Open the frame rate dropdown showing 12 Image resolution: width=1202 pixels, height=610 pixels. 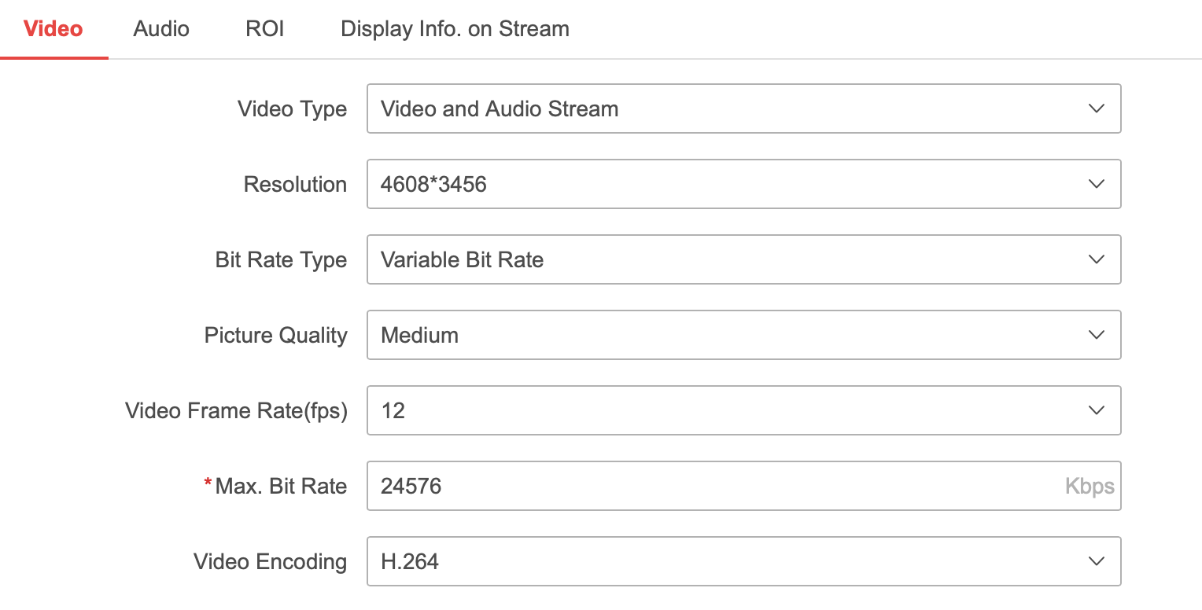point(708,410)
